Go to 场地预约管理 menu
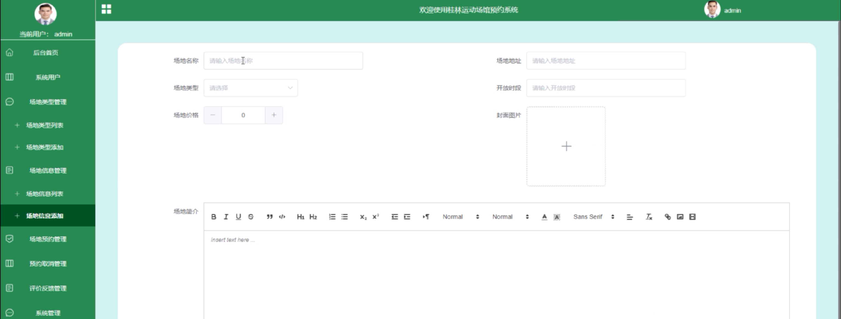841x319 pixels. [x=48, y=239]
